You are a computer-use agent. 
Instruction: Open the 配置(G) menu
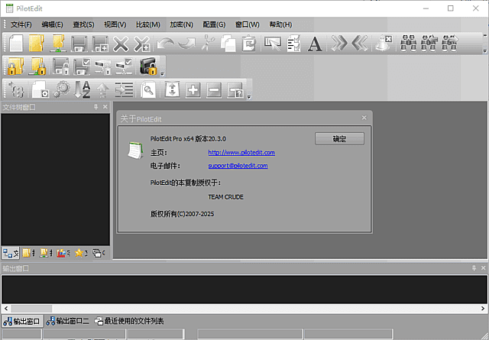click(x=214, y=24)
